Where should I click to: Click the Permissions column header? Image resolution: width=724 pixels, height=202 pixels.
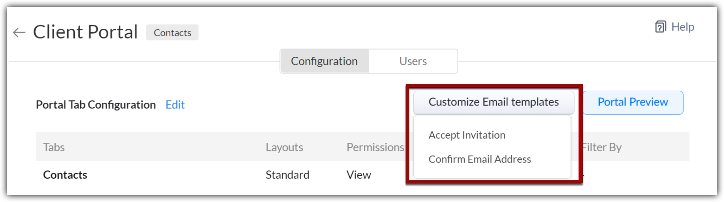coord(375,147)
